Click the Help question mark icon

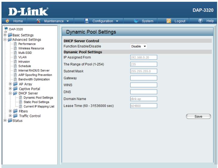tap(201, 21)
